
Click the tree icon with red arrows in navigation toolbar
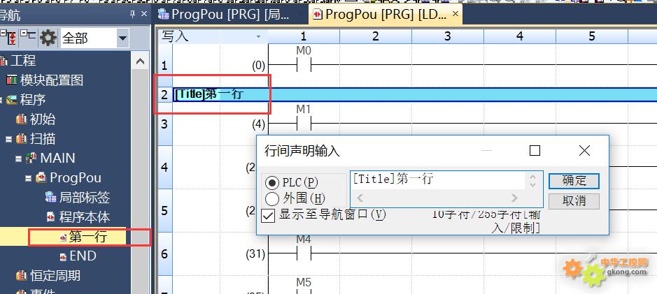(8, 38)
